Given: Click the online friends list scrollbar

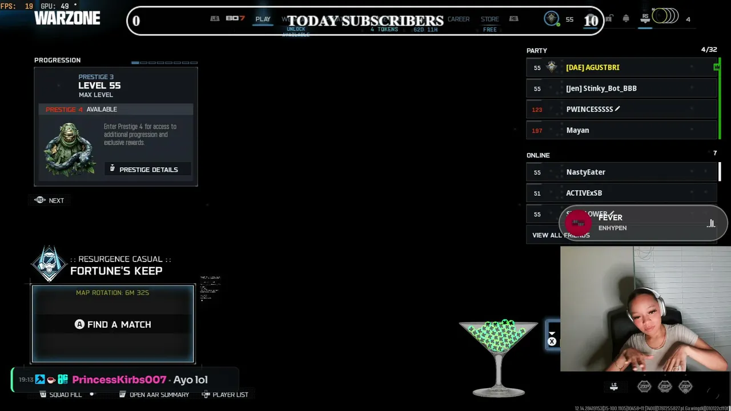Looking at the screenshot, I should click(720, 172).
